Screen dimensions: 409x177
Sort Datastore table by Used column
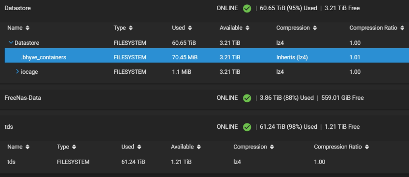tap(182, 28)
